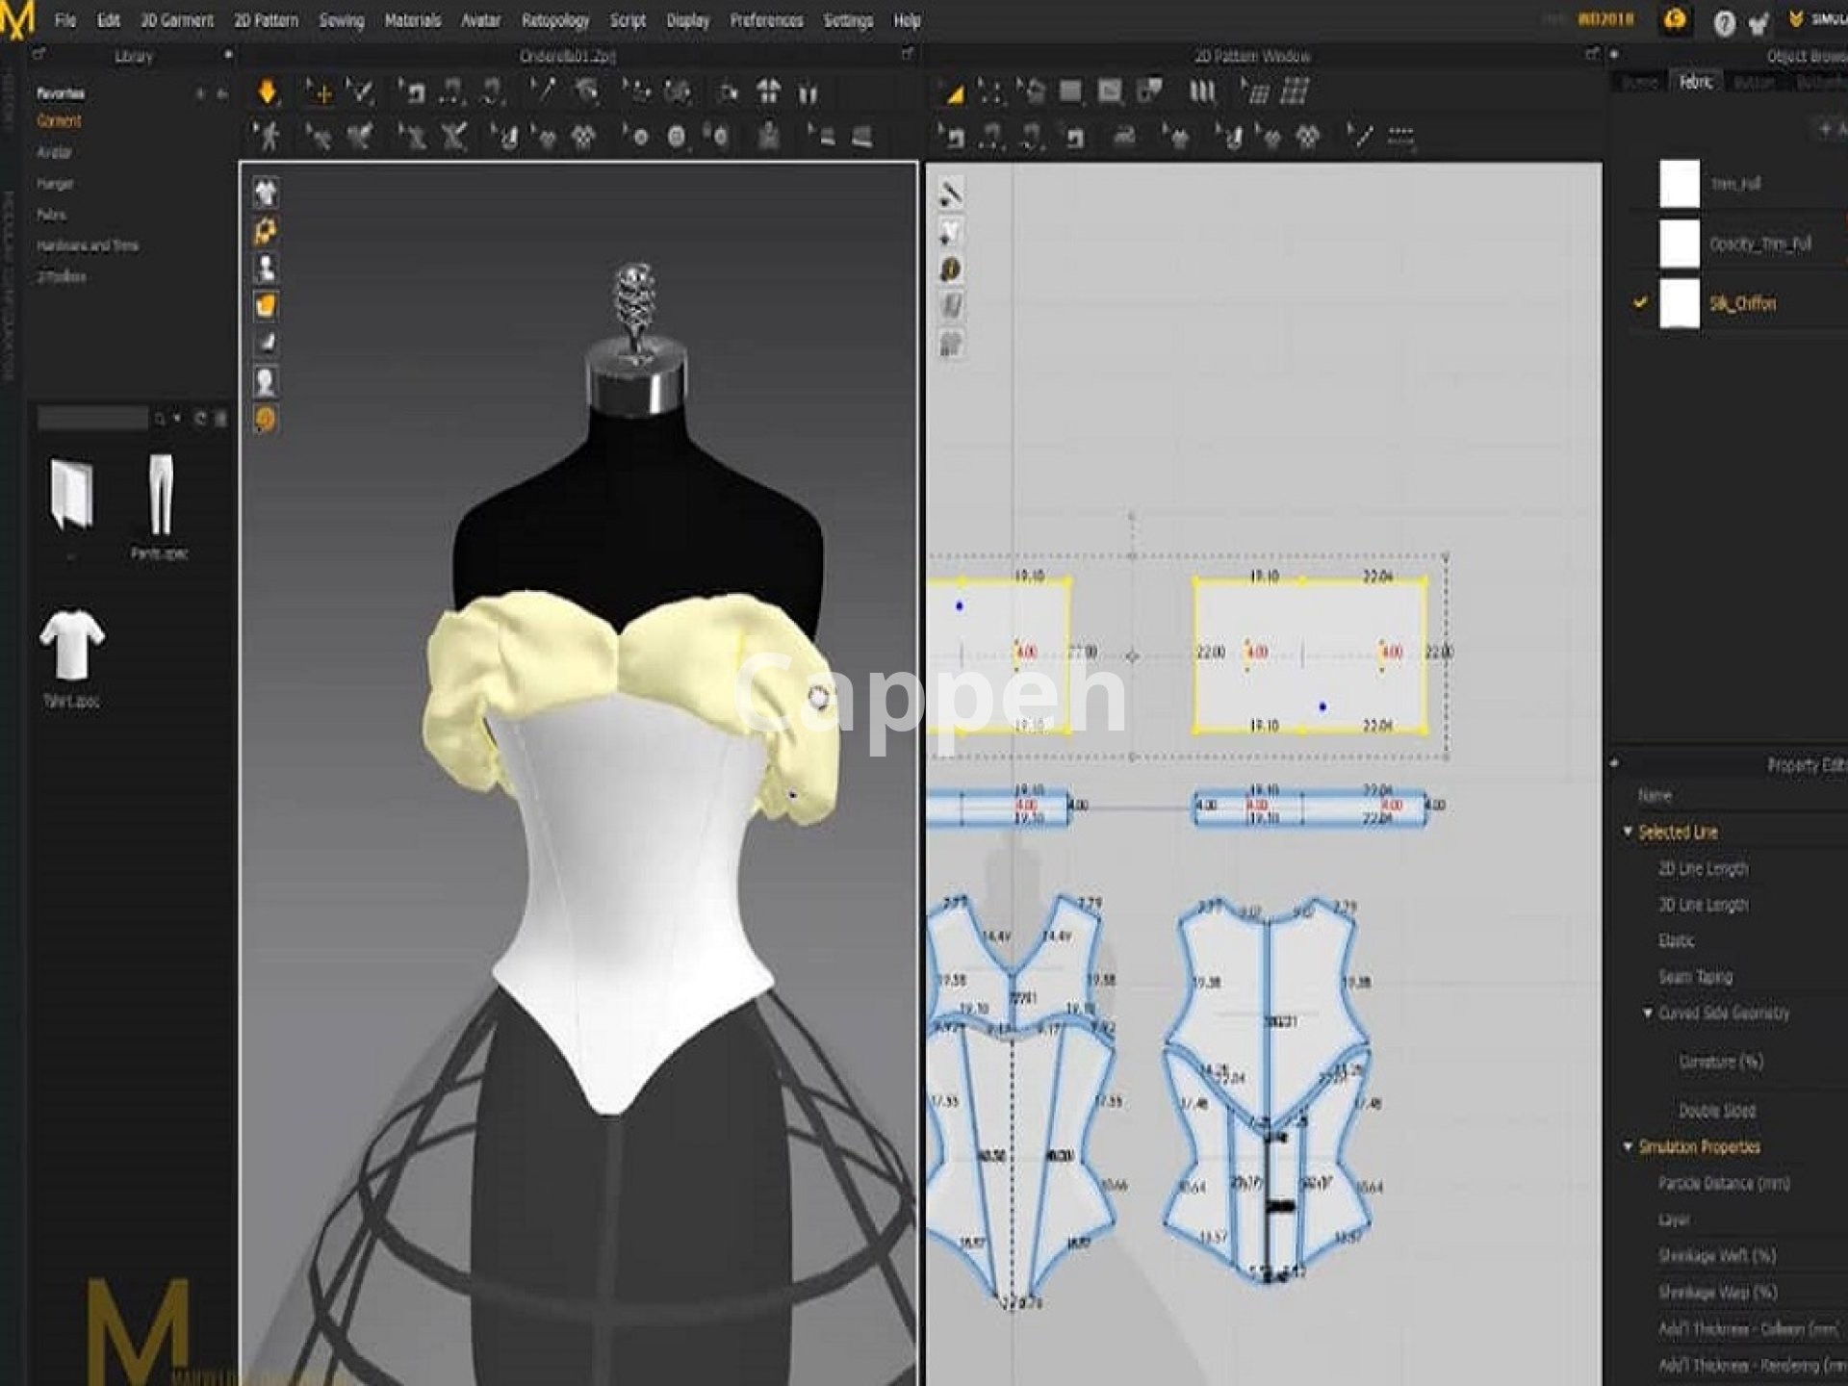Switch to the Fabric tab
Viewport: 1848px width, 1386px height.
click(1695, 83)
